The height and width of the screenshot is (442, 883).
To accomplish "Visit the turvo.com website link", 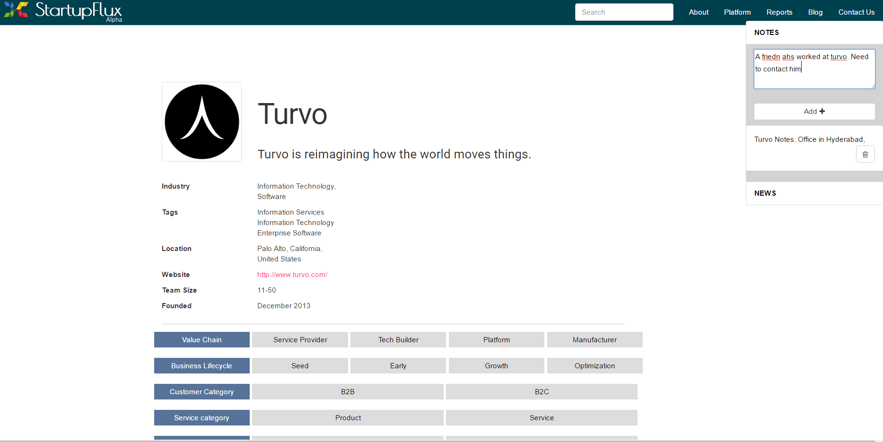I will [292, 275].
